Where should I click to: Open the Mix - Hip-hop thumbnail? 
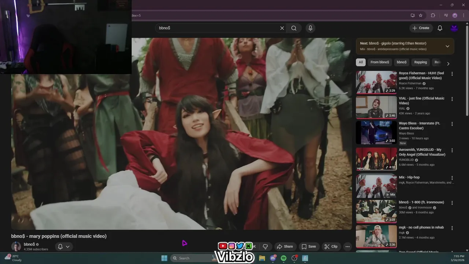click(376, 186)
